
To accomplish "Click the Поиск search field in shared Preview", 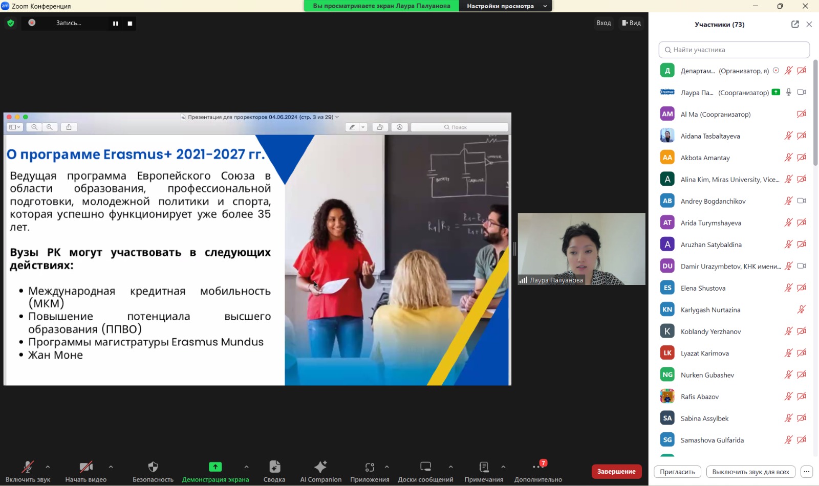I will pyautogui.click(x=459, y=127).
